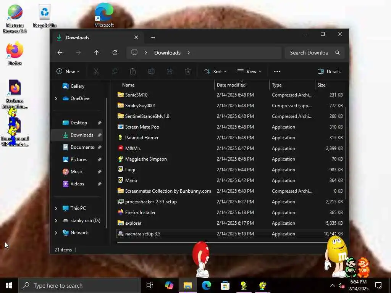
Task: Select the SonicSM10 archive
Action: click(229, 95)
